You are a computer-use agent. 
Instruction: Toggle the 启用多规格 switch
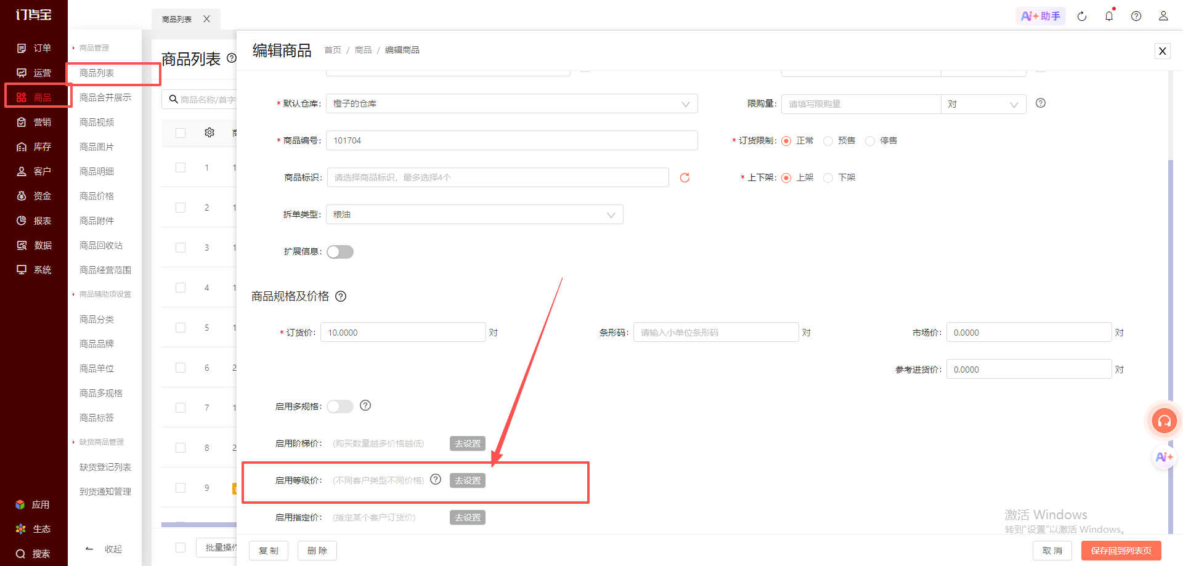coord(340,406)
